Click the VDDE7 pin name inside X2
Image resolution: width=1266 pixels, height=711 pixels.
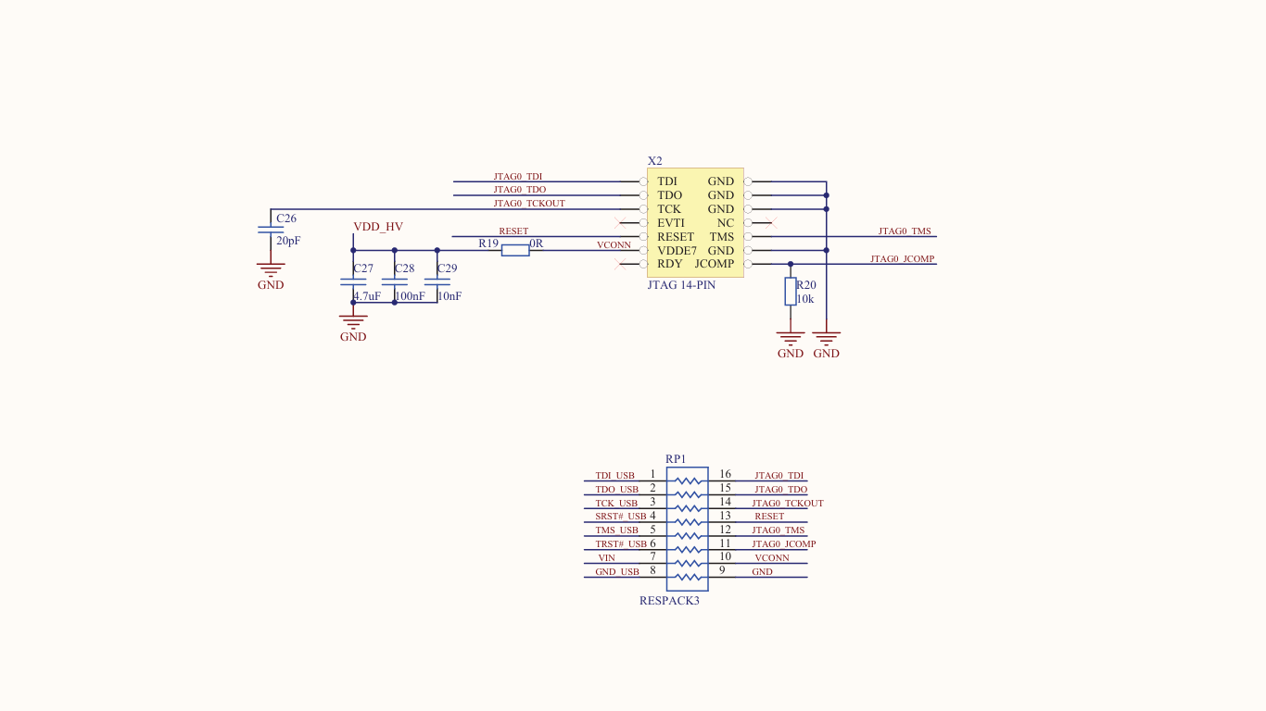(677, 251)
